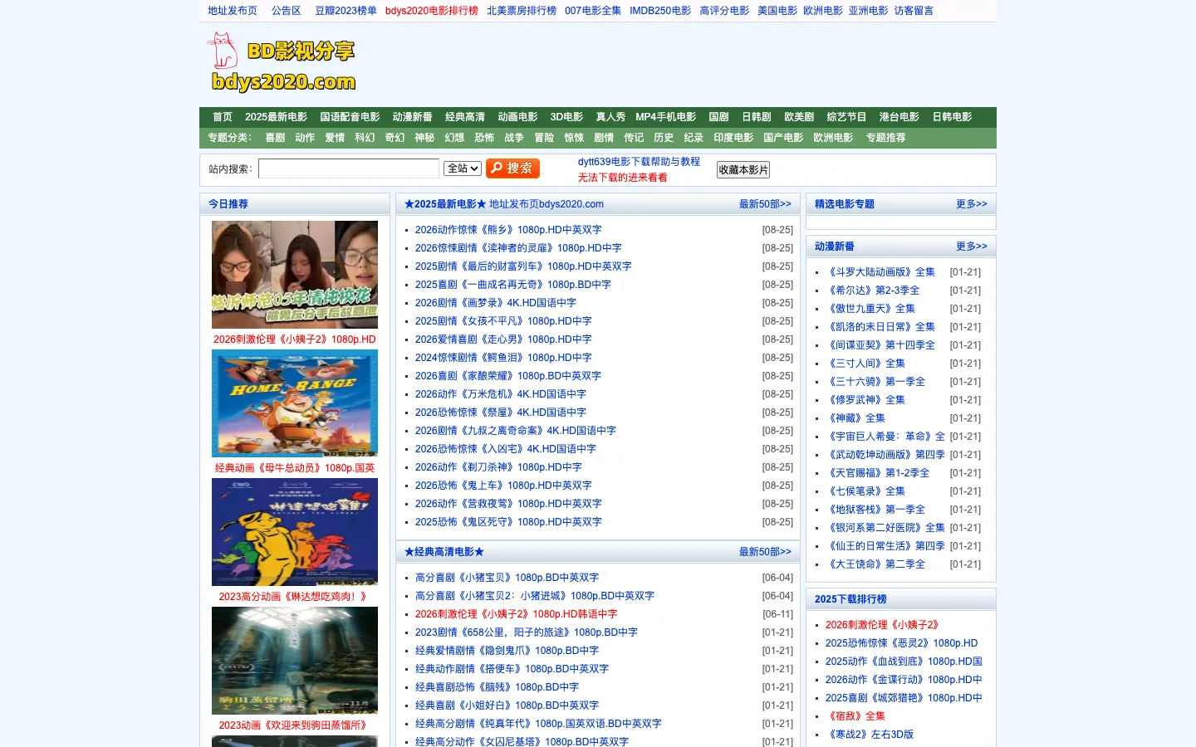
Task: Open 《斗罗大陆动画版》全集 anime link
Action: click(880, 272)
